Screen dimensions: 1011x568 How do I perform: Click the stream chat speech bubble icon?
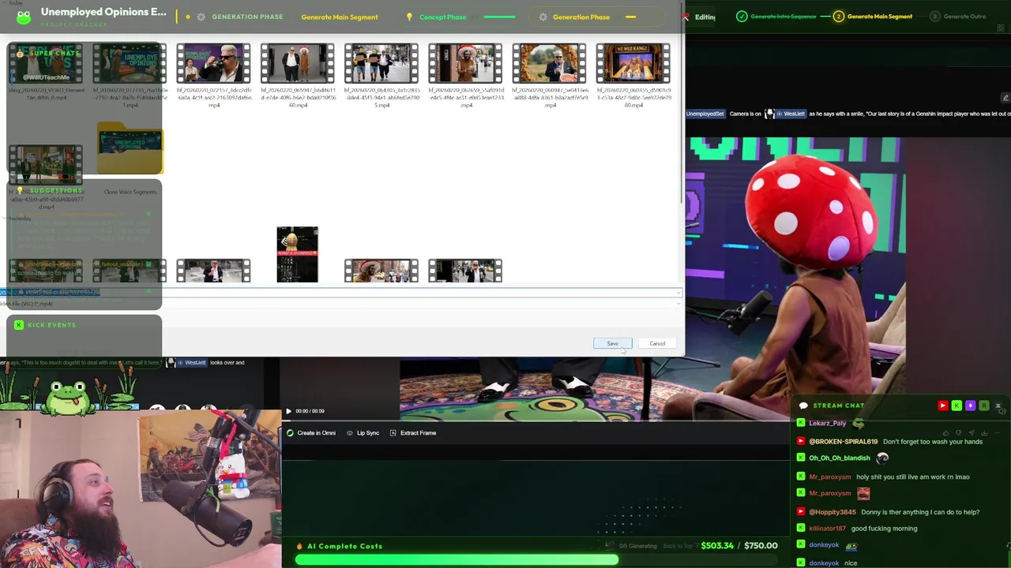point(803,405)
